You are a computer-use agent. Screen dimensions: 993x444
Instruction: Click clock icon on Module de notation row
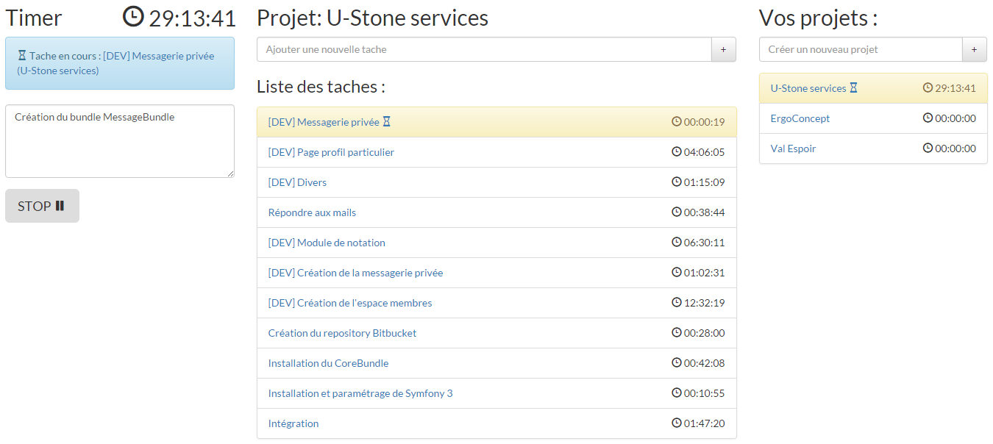tap(677, 242)
